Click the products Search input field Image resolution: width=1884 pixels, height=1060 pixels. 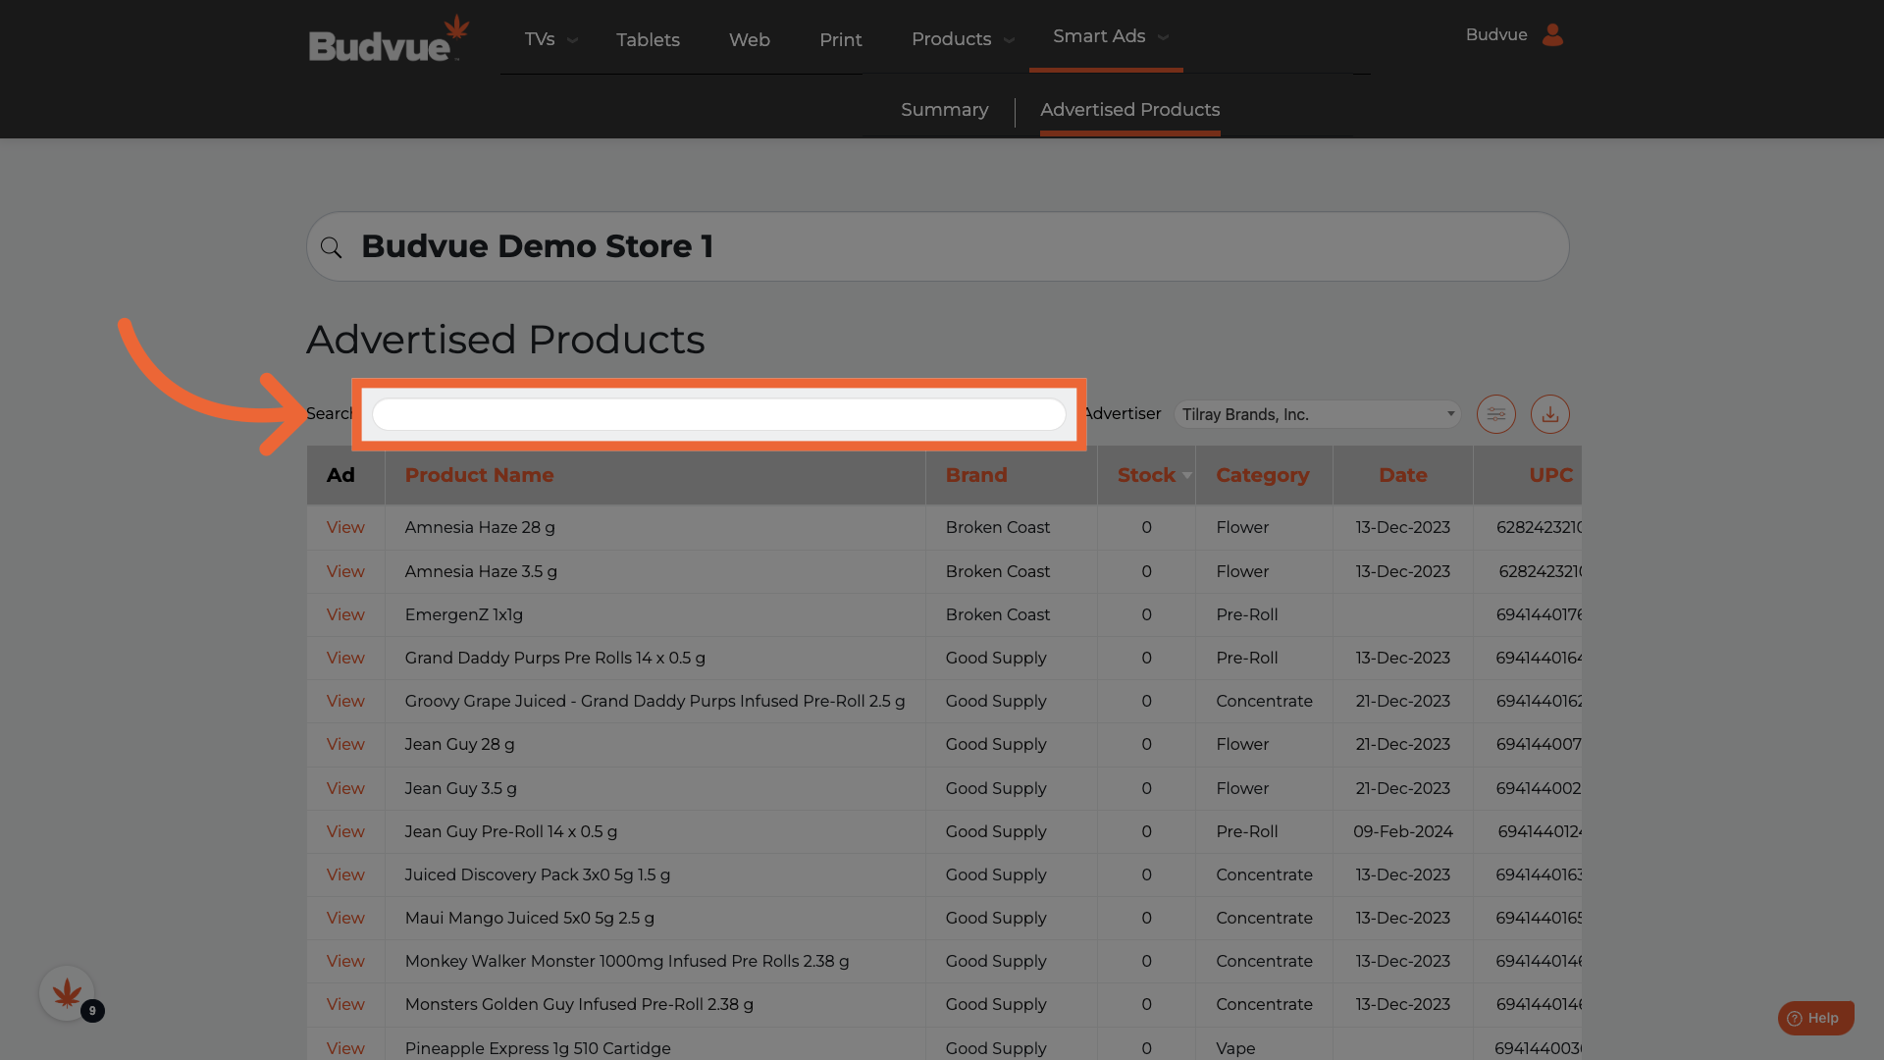[x=718, y=414]
